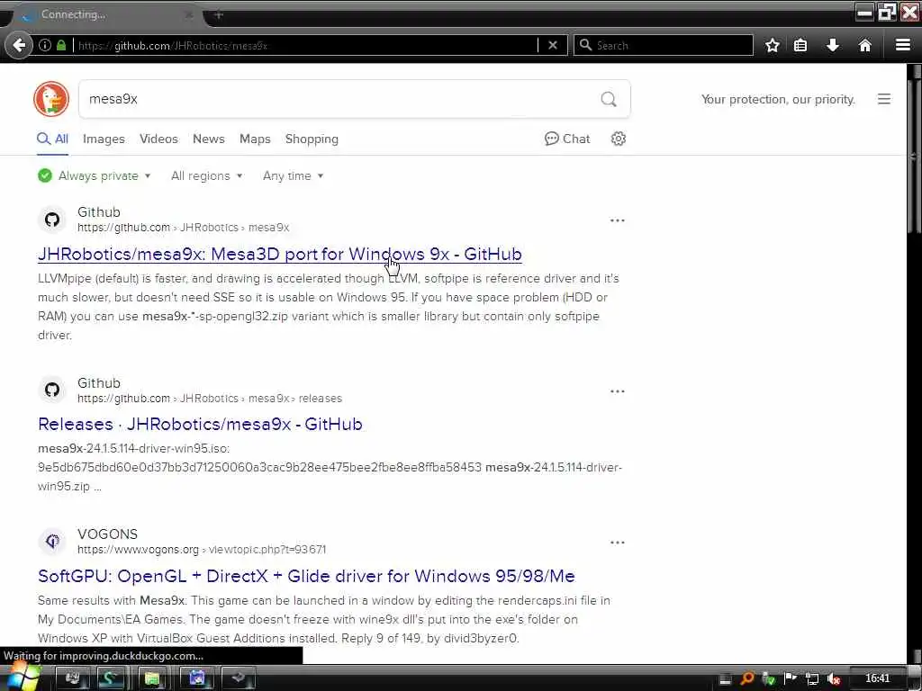Open the Action Center flag tray icon
This screenshot has height=691, width=922.
[x=791, y=678]
